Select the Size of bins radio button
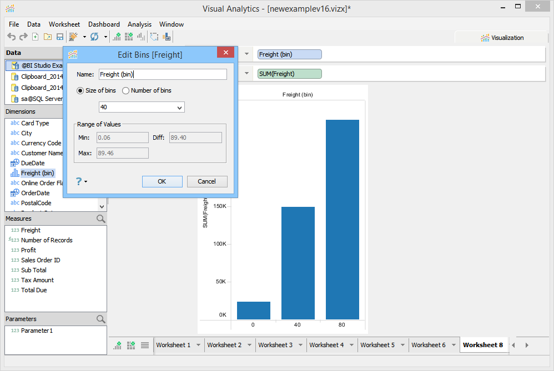This screenshot has height=371, width=554. coord(80,91)
